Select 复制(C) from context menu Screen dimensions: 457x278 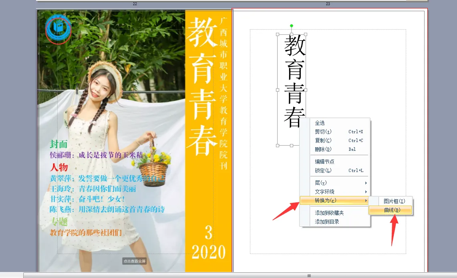pos(335,140)
